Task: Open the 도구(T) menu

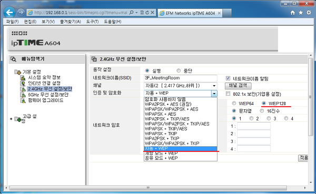Action: click(92, 22)
